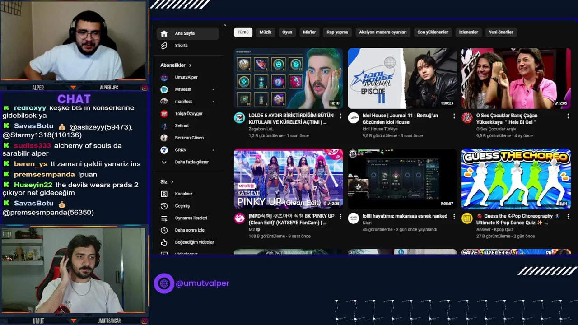Open M2 channel avatar
Screen dimensions: 578x325
239,219
